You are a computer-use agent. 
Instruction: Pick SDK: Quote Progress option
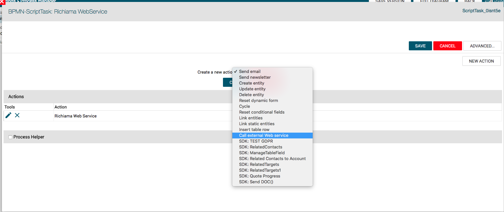tap(272, 176)
